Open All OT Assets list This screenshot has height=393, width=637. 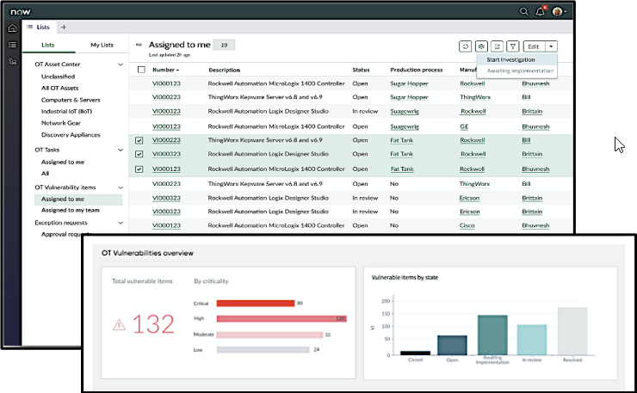point(59,88)
